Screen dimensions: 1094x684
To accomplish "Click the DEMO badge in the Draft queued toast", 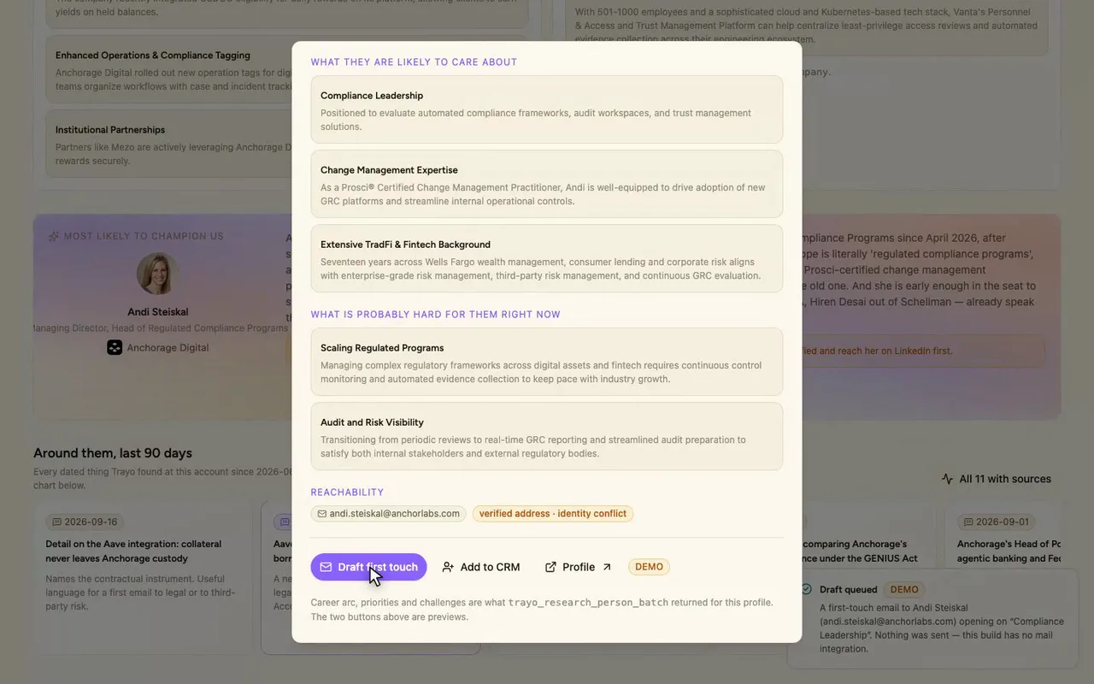I will (904, 589).
